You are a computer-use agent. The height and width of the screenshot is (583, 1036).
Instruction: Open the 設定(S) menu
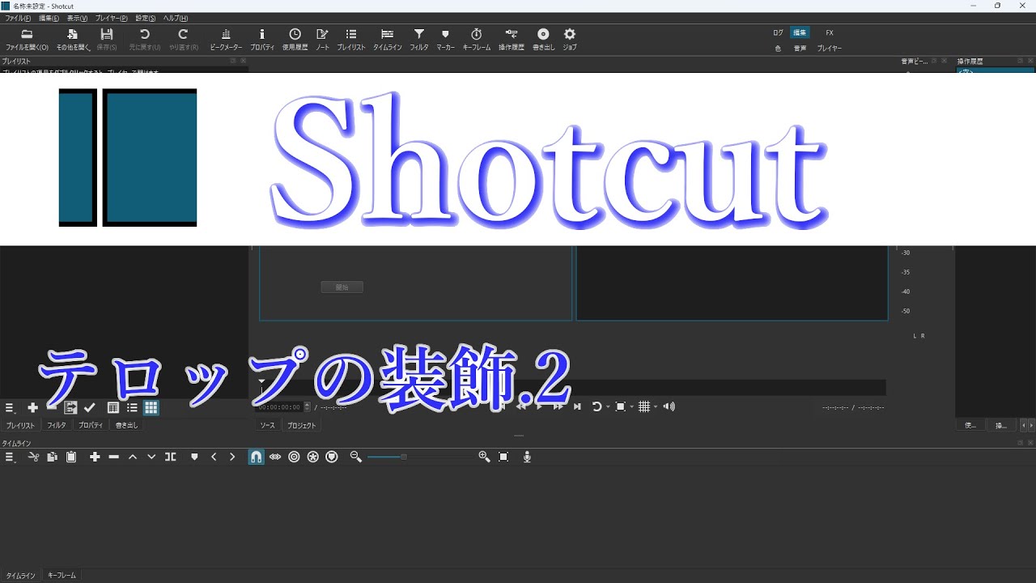pos(146,18)
